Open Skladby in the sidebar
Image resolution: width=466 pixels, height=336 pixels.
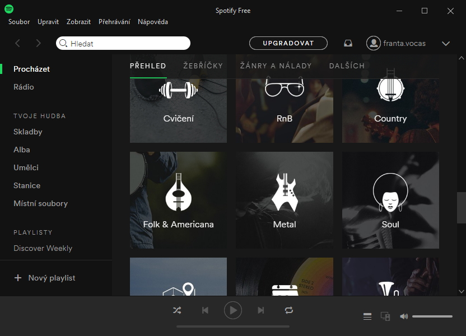[28, 132]
